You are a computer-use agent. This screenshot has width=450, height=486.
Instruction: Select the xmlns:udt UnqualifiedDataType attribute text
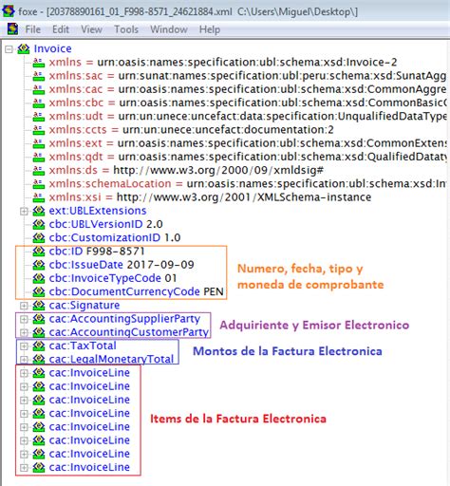[248, 117]
